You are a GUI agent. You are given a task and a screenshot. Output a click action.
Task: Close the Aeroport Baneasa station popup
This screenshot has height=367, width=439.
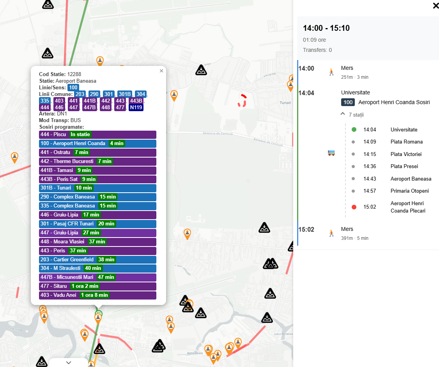pyautogui.click(x=161, y=71)
